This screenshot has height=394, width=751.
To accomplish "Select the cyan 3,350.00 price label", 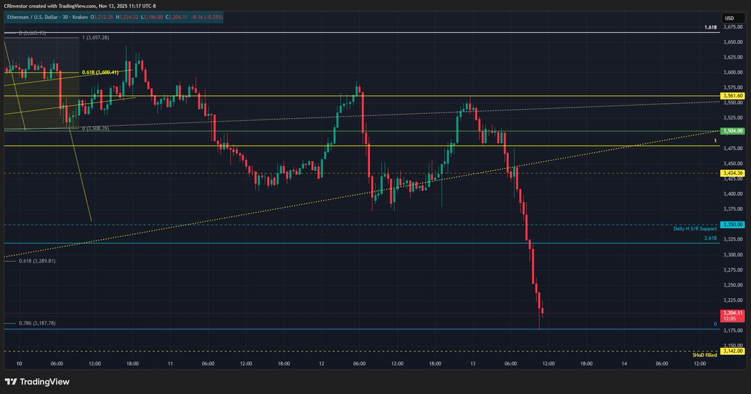I will pos(732,224).
